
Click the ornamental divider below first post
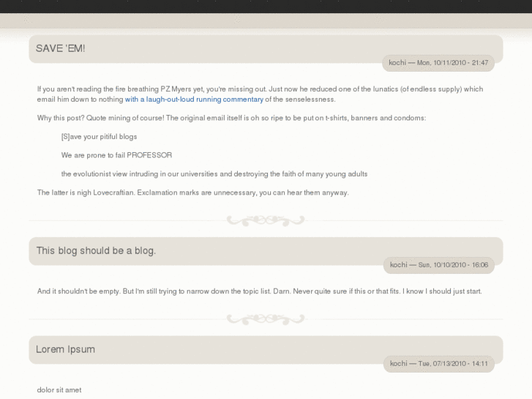tap(266, 220)
